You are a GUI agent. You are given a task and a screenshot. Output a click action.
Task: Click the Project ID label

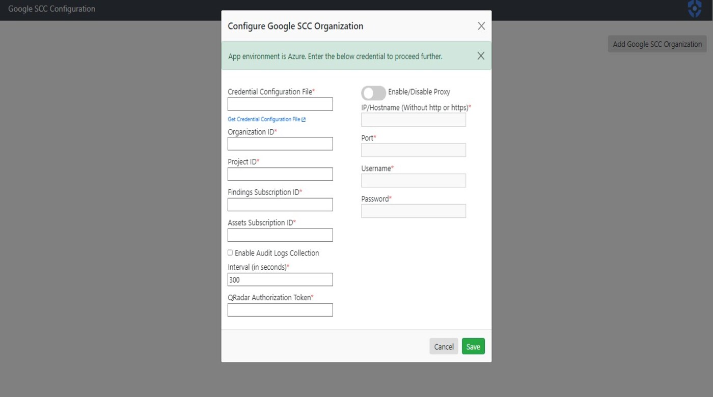tap(243, 162)
